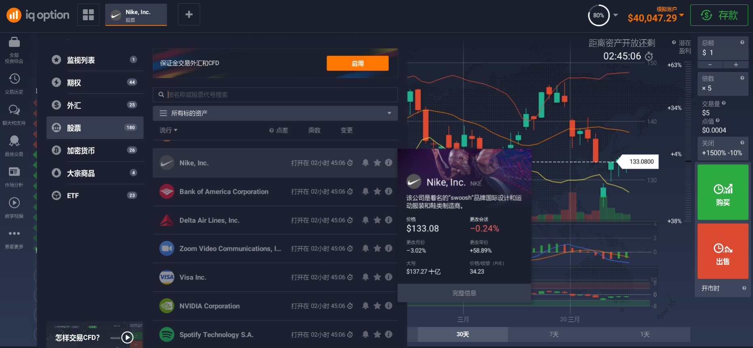Decrease amount with minus stepper
The width and height of the screenshot is (753, 348).
710,65
